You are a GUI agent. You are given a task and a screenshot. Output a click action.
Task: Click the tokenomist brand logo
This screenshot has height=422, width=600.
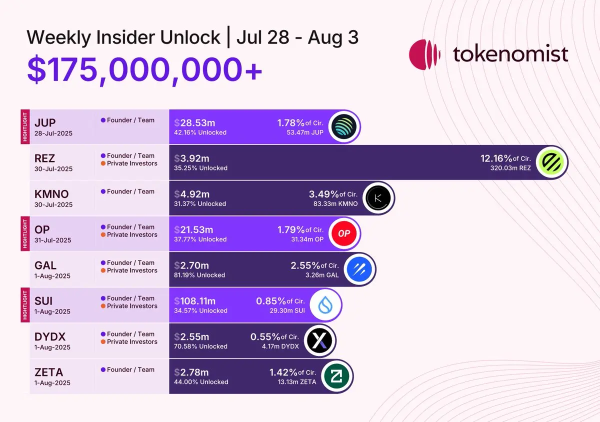point(488,54)
